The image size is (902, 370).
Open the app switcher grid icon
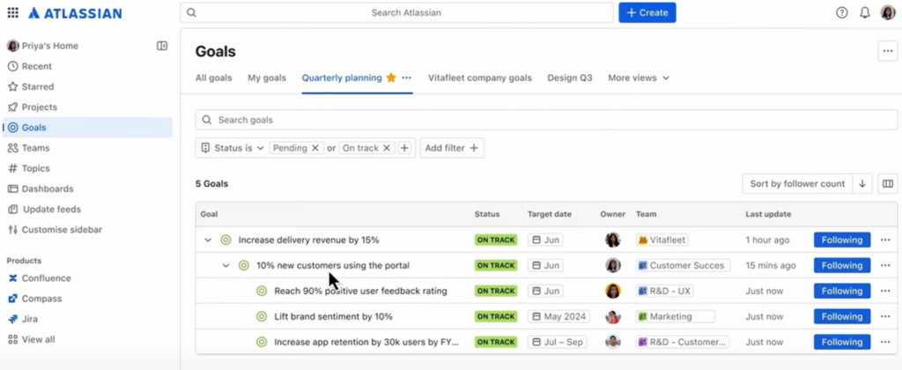pos(12,13)
